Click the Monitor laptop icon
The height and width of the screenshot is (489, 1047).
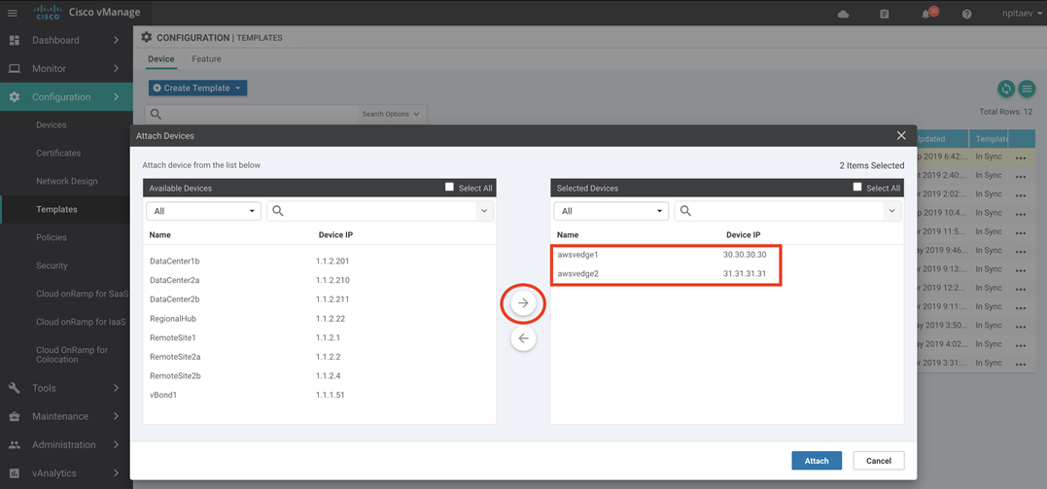coord(14,68)
